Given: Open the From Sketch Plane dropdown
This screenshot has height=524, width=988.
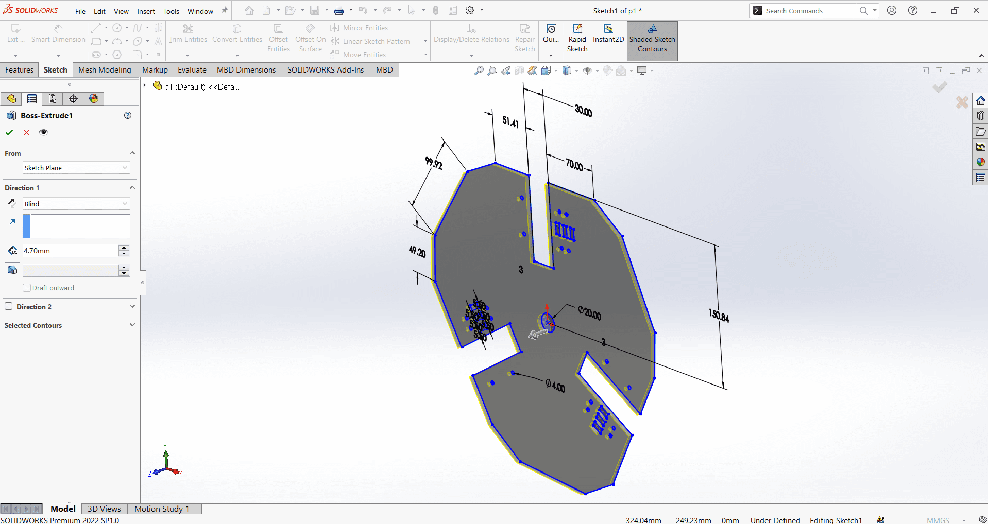Looking at the screenshot, I should pos(76,168).
